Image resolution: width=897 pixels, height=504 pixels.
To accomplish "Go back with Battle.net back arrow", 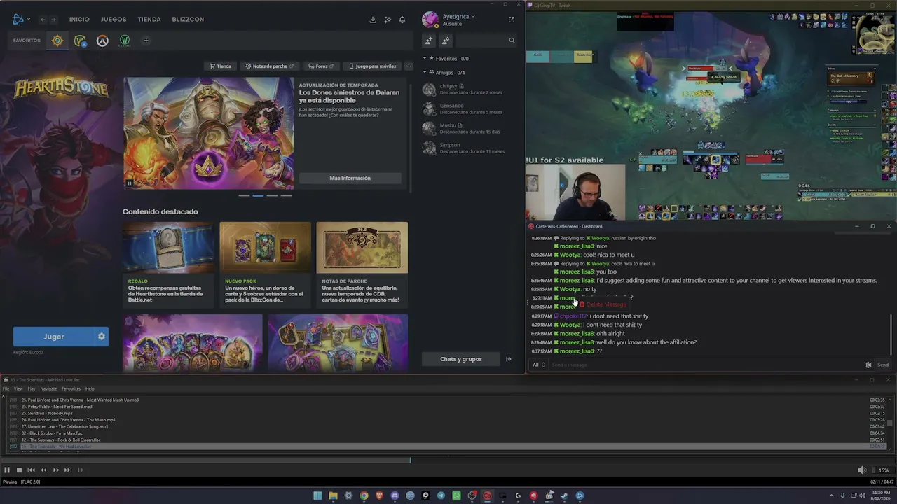I will pyautogui.click(x=43, y=19).
